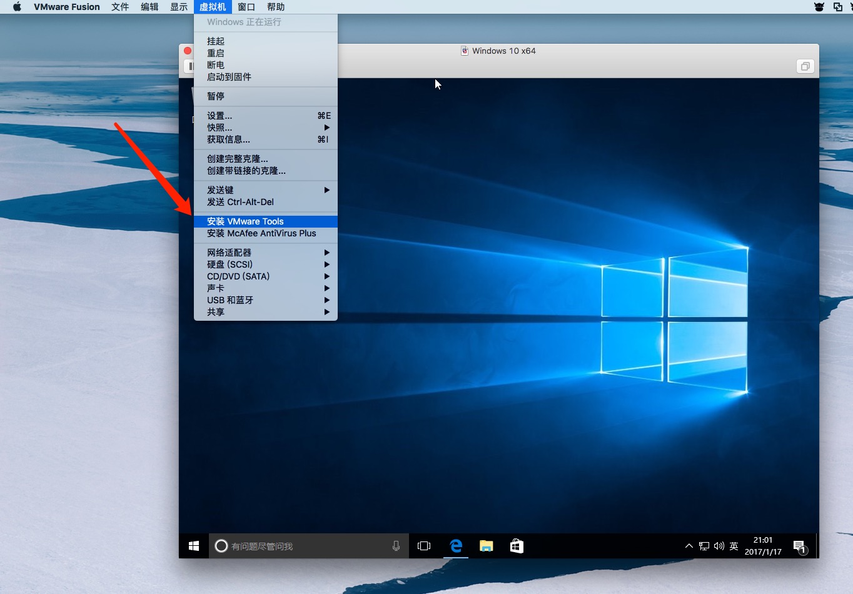The width and height of the screenshot is (853, 594).
Task: Select 安装 McAfee AntiVirus Plus entry
Action: coord(266,233)
